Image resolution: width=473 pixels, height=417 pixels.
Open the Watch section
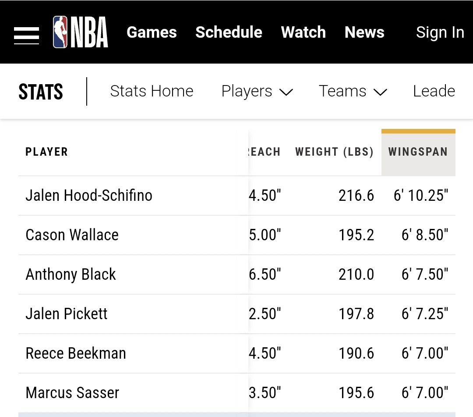(x=303, y=32)
